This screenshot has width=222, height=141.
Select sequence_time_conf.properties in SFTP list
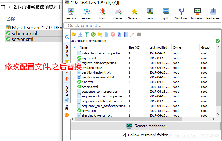point(103,106)
